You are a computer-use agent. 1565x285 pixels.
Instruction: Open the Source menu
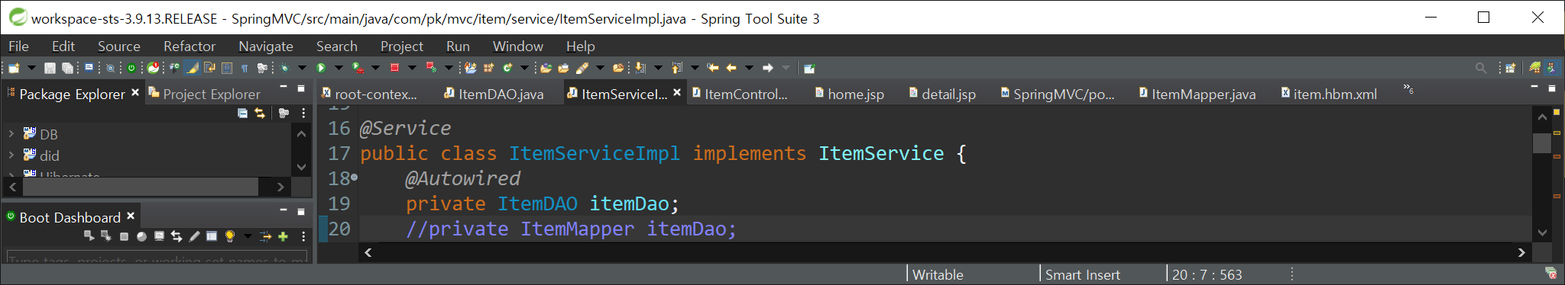pos(118,46)
